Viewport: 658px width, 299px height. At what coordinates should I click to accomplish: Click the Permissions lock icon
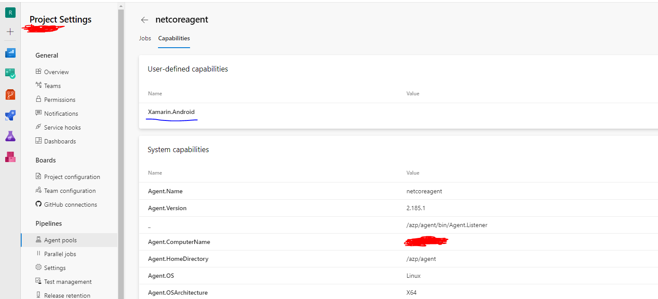tap(39, 99)
